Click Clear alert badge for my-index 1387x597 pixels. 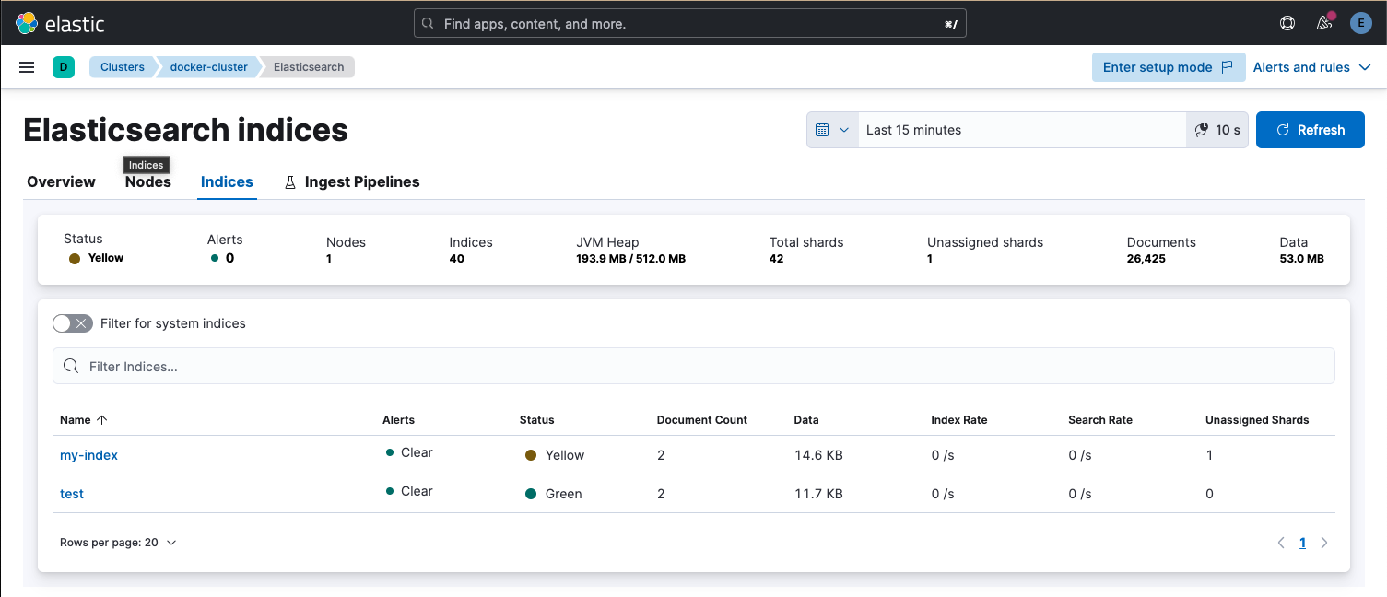(409, 452)
